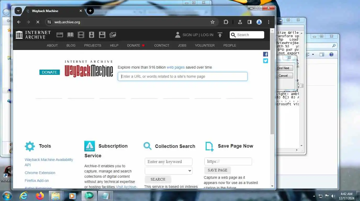The height and width of the screenshot is (201, 360).
Task: Open HELP in the navigation bar
Action: pos(114,45)
